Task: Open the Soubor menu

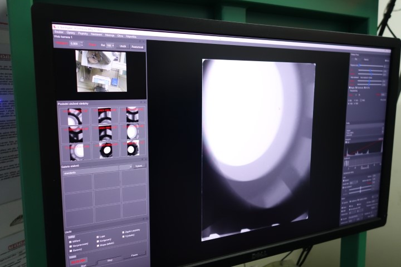Action: (x=58, y=32)
